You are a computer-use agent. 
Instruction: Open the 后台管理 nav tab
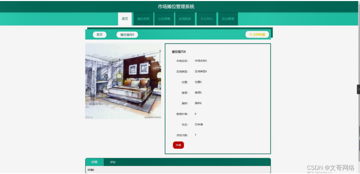pyautogui.click(x=228, y=19)
